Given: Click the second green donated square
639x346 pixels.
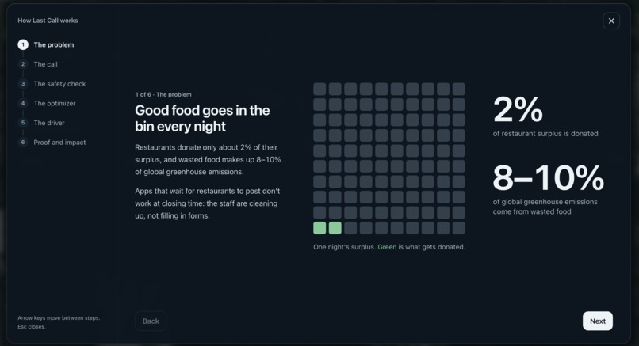Looking at the screenshot, I should [335, 228].
